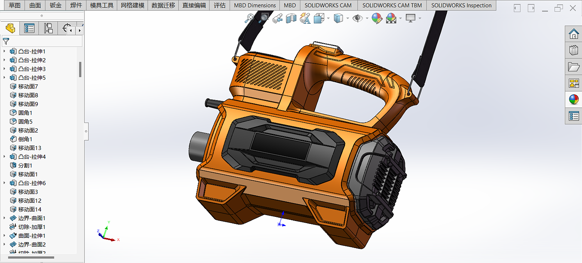Switch to the PropertyManager tab

[29, 28]
